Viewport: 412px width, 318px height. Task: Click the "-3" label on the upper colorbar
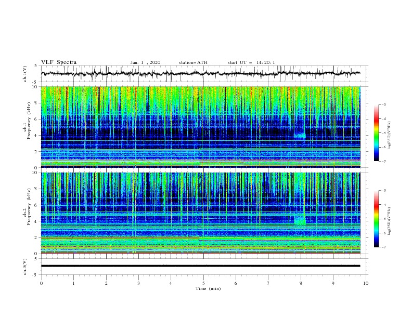(384, 104)
